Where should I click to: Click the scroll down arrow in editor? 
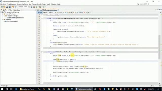(159, 83)
